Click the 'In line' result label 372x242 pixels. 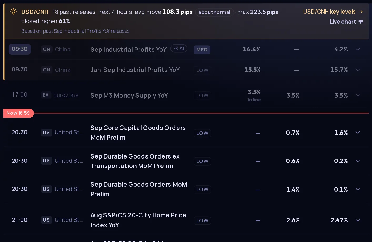pos(254,100)
